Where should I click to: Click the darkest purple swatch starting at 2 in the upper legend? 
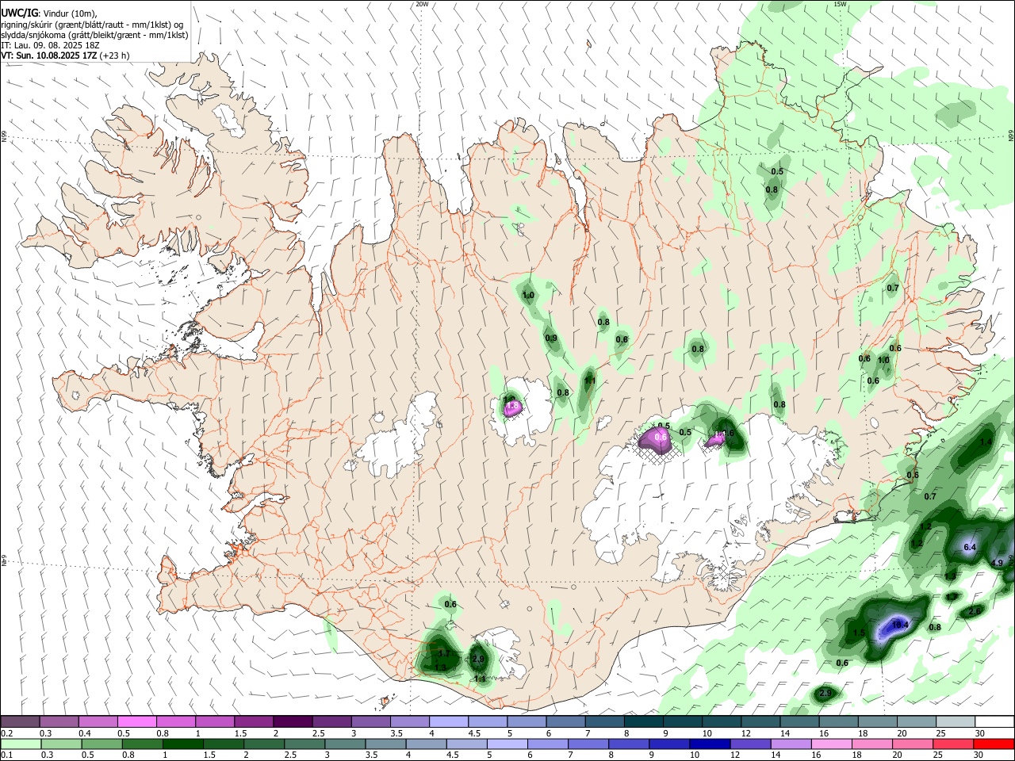pyautogui.click(x=292, y=721)
